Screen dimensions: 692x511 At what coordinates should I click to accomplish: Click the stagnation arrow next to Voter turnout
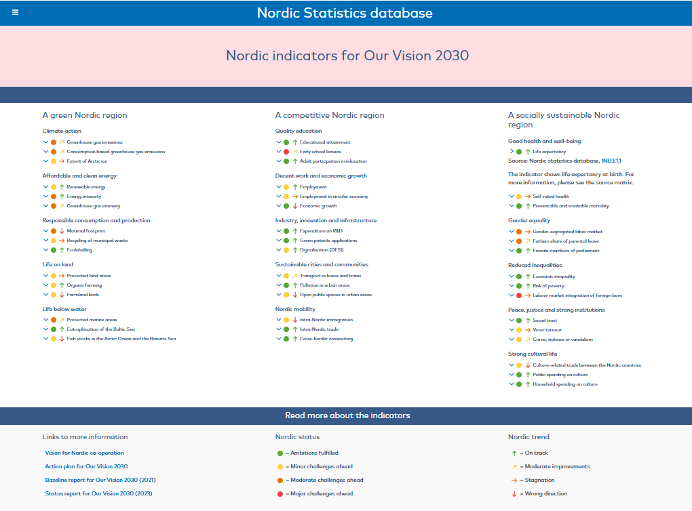pyautogui.click(x=527, y=330)
